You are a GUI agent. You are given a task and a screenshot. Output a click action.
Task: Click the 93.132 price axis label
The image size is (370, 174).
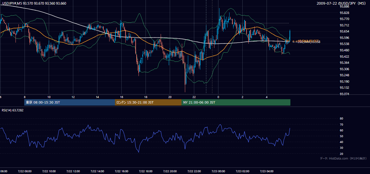pyautogui.click(x=344, y=88)
